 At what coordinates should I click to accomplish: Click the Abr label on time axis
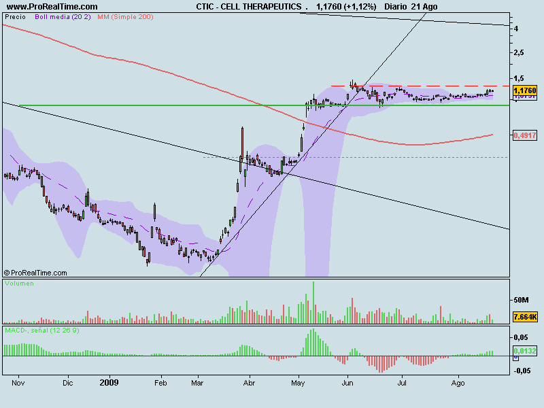[x=249, y=383]
